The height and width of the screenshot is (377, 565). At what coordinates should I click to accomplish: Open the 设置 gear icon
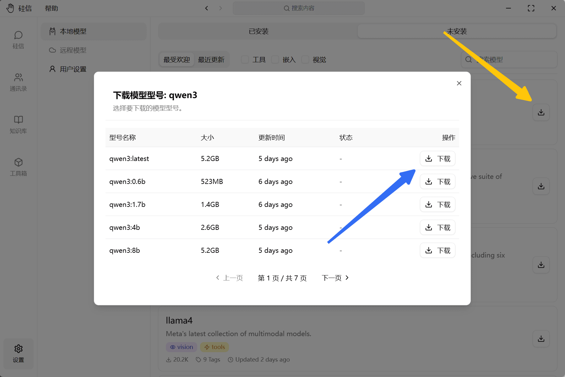coord(18,353)
